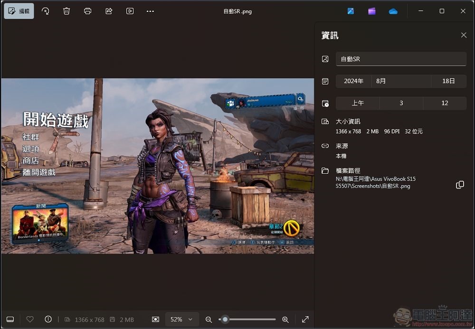Screen dimensions: 475x329
Task: Change the 上午 AM/PM field
Action: tap(358, 103)
